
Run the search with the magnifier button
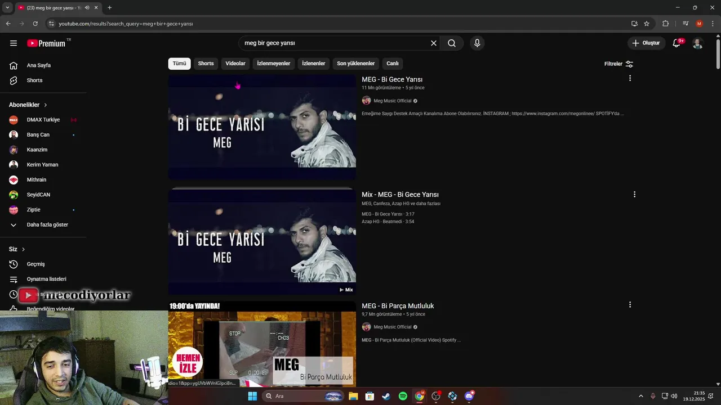click(452, 43)
